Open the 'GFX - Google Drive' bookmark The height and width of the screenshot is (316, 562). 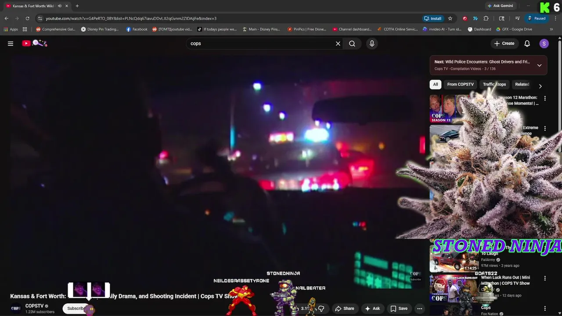pos(514,29)
